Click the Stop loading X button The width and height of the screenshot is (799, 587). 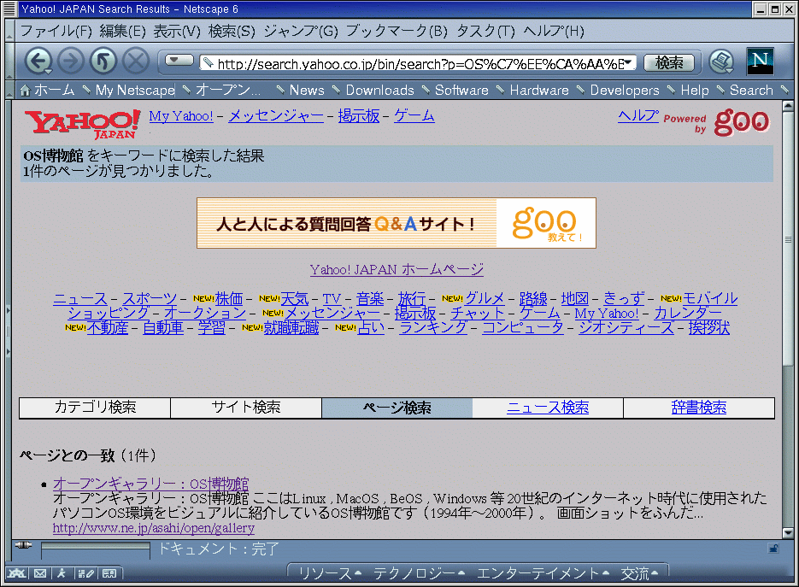point(136,62)
